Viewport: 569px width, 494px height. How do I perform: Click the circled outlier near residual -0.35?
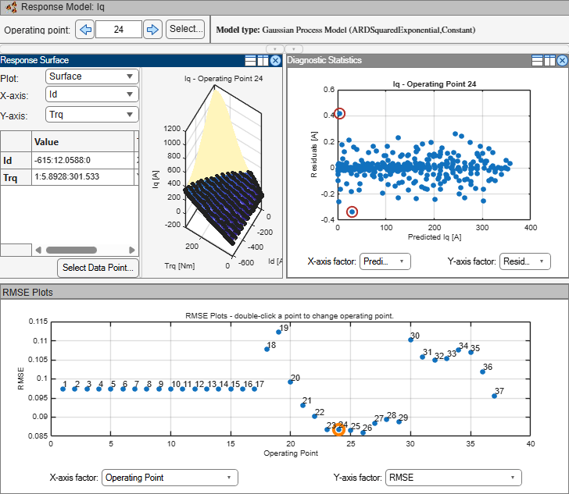(352, 211)
